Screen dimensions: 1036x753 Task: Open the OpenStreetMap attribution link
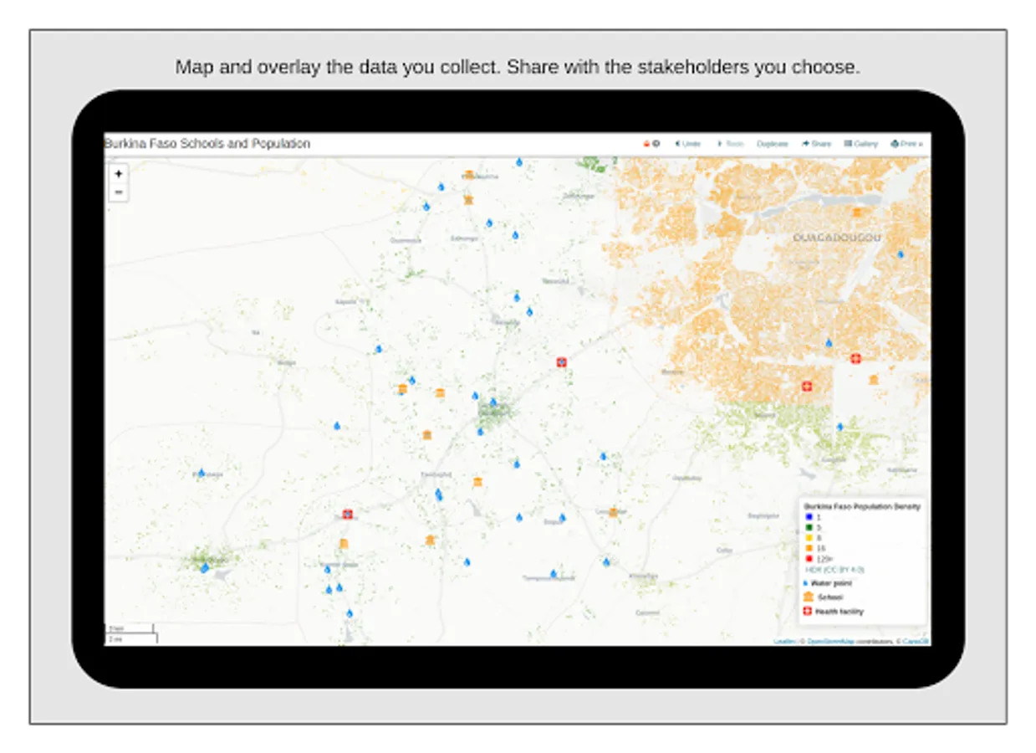click(x=830, y=642)
